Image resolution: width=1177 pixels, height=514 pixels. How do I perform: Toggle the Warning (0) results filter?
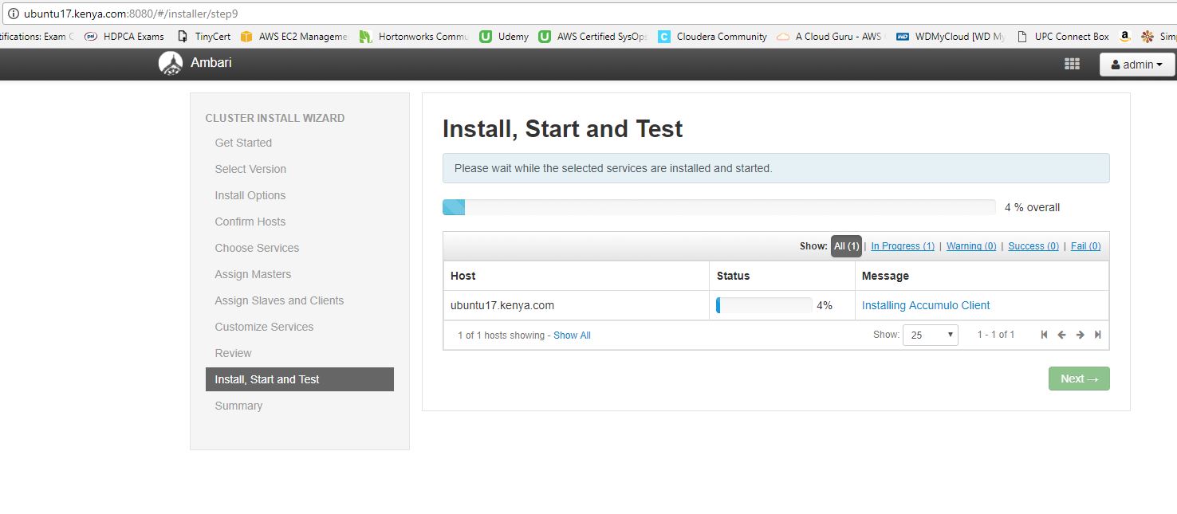coord(970,246)
